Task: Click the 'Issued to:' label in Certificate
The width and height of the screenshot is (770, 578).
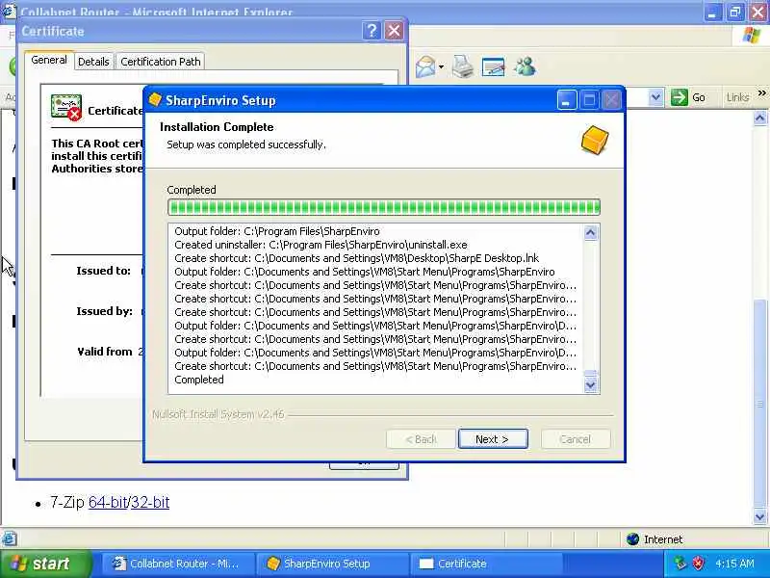Action: point(104,271)
